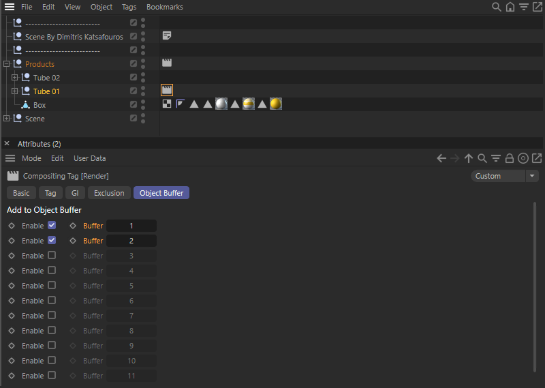Open the User Data menu
The height and width of the screenshot is (388, 545).
point(90,158)
